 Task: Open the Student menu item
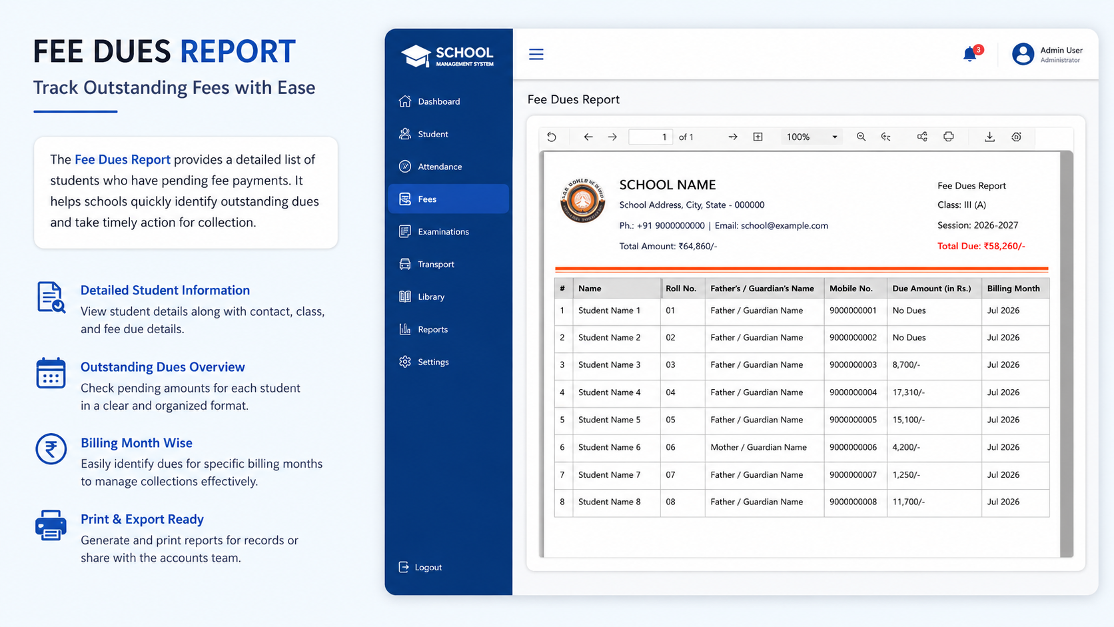tap(448, 134)
